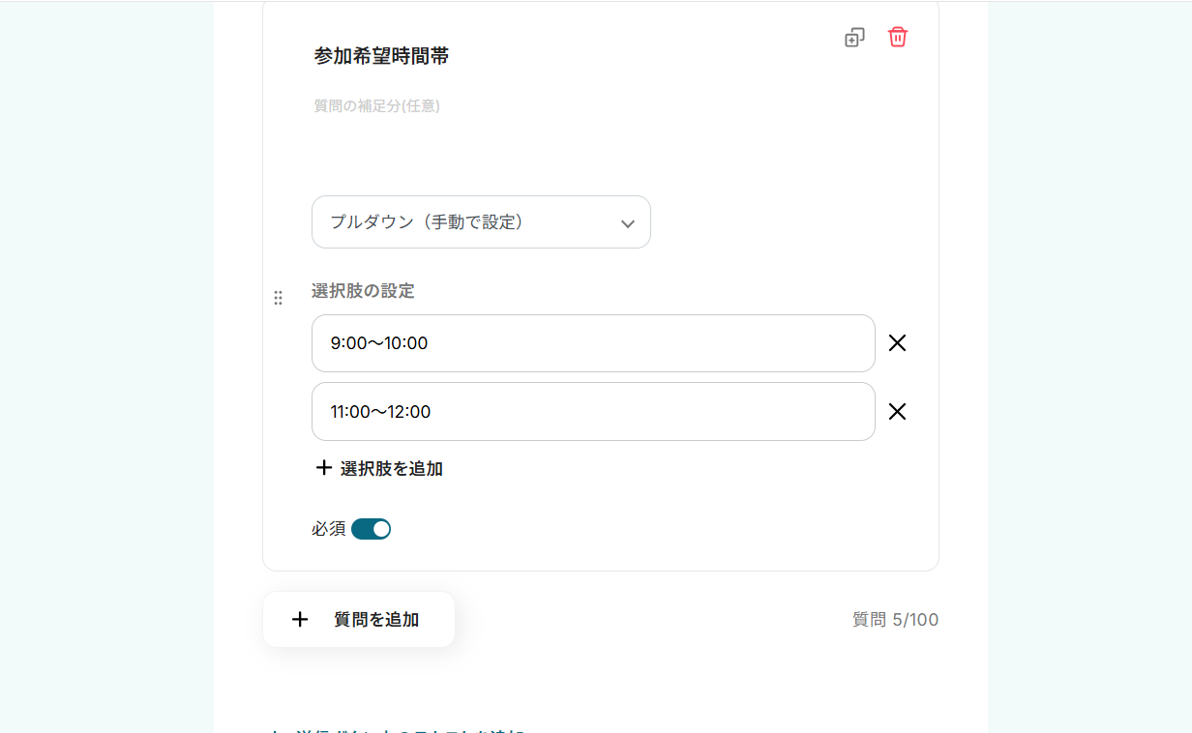Click into the 9:00〜10:00 option field
The width and height of the screenshot is (1192, 733).
pos(592,343)
